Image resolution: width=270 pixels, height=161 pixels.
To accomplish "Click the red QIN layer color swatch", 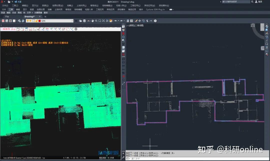I will coord(39,21).
